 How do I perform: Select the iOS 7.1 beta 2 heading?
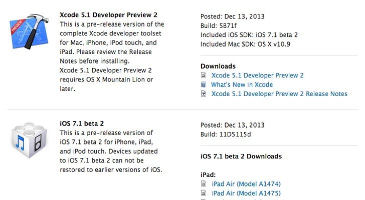82,123
